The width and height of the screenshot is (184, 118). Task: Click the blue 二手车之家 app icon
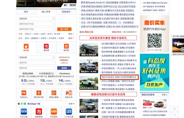coord(69,111)
